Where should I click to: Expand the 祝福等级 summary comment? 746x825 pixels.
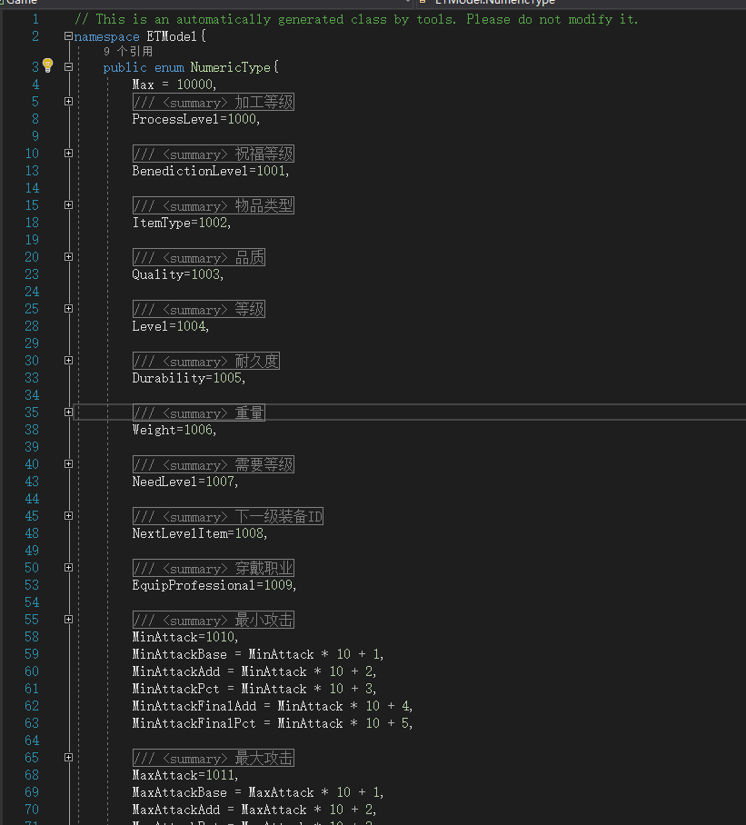(68, 154)
